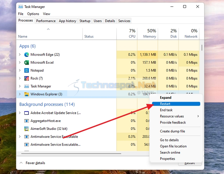This screenshot has height=174, width=224.
Task: Switch to the Startup tab
Action: pyautogui.click(x=85, y=21)
